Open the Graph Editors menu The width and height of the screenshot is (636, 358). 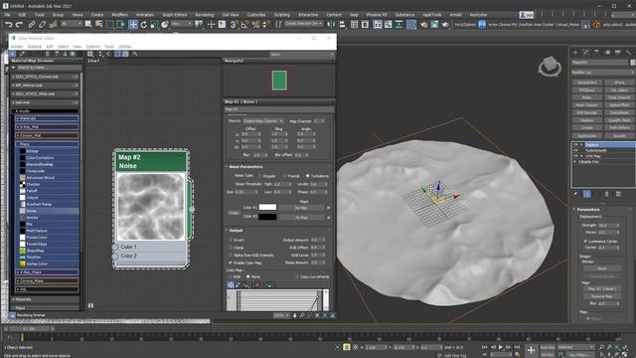click(x=175, y=15)
